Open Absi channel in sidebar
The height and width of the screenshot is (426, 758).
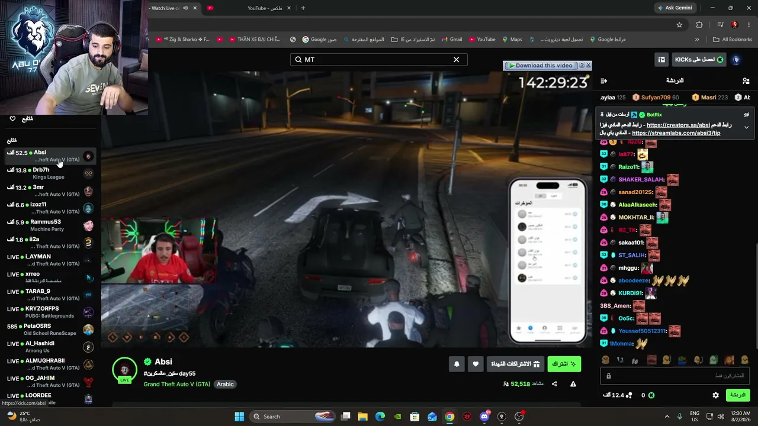click(x=50, y=156)
